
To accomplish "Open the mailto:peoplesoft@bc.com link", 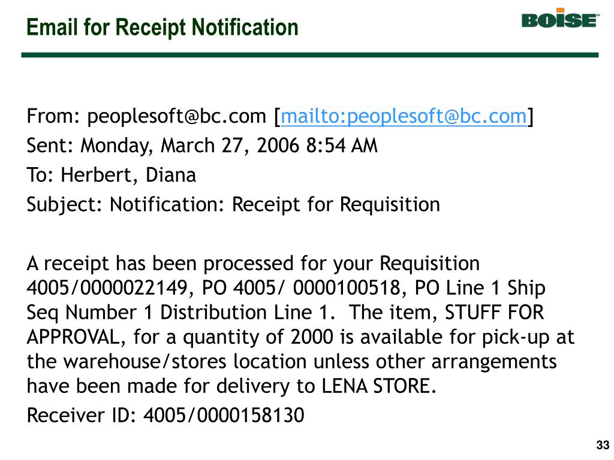I will pyautogui.click(x=404, y=117).
